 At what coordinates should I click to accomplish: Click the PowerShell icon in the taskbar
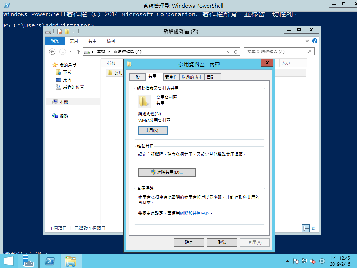[x=50, y=261]
